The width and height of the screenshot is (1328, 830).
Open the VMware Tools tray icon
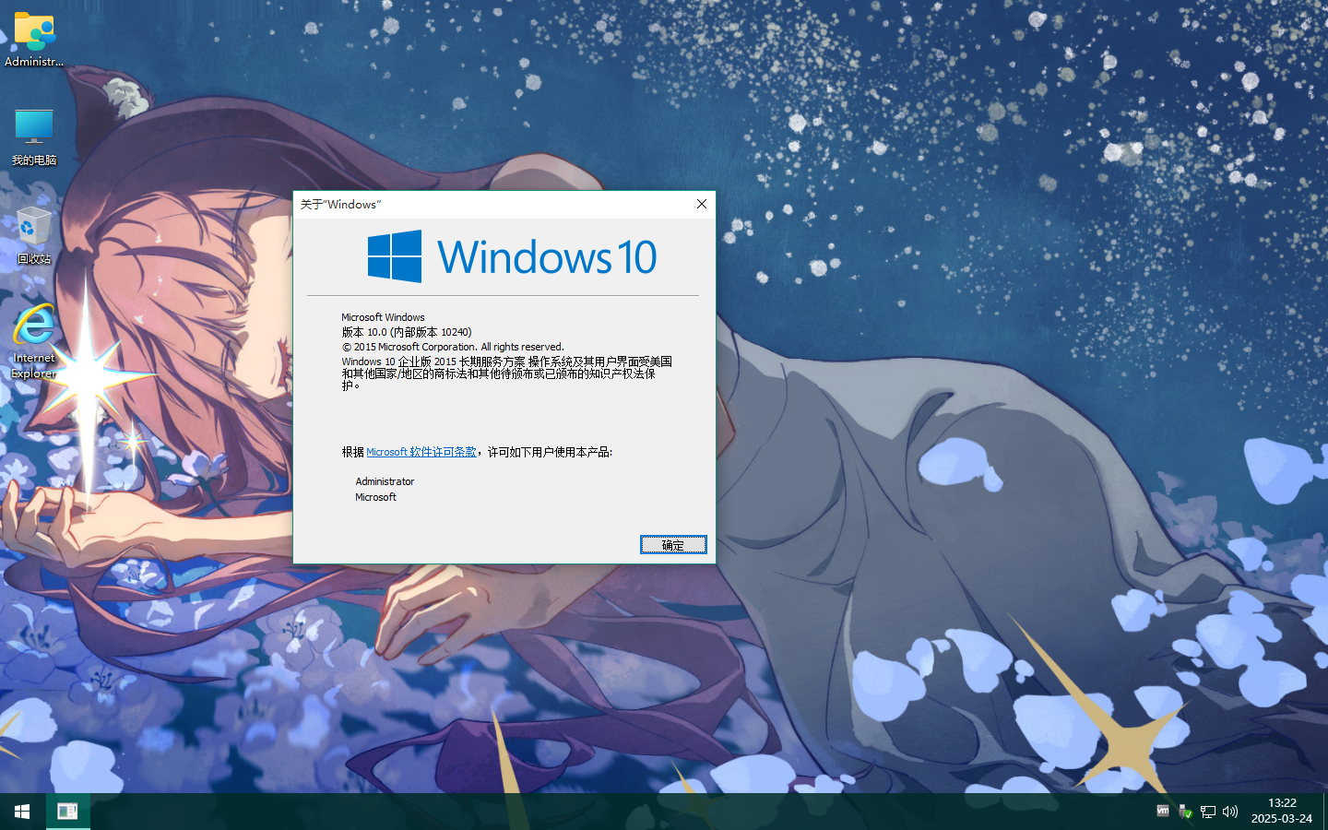pyautogui.click(x=1163, y=812)
